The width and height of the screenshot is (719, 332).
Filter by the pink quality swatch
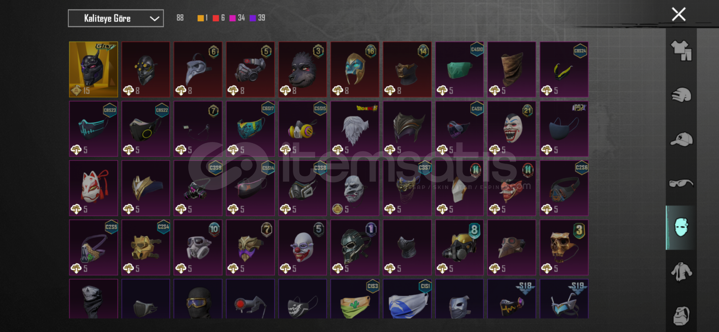tap(233, 18)
